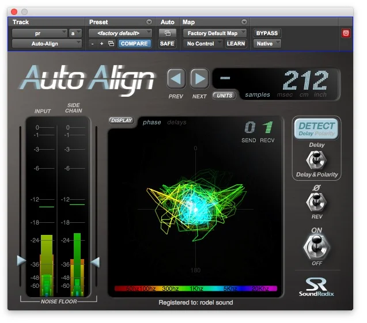Click the Auto Align logo title
367x323 pixels.
point(87,80)
